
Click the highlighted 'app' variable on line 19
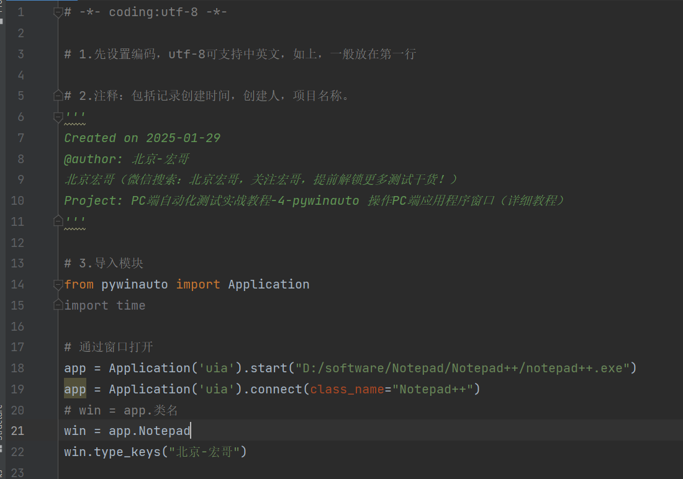coord(75,389)
